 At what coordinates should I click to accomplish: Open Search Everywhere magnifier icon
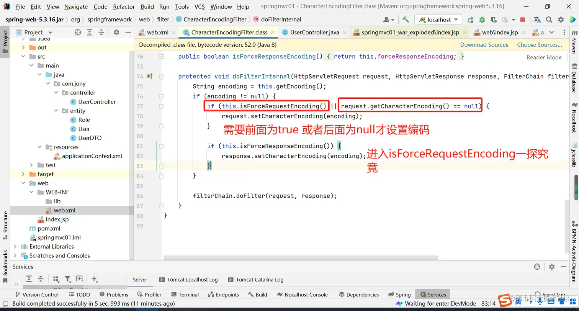tap(549, 20)
